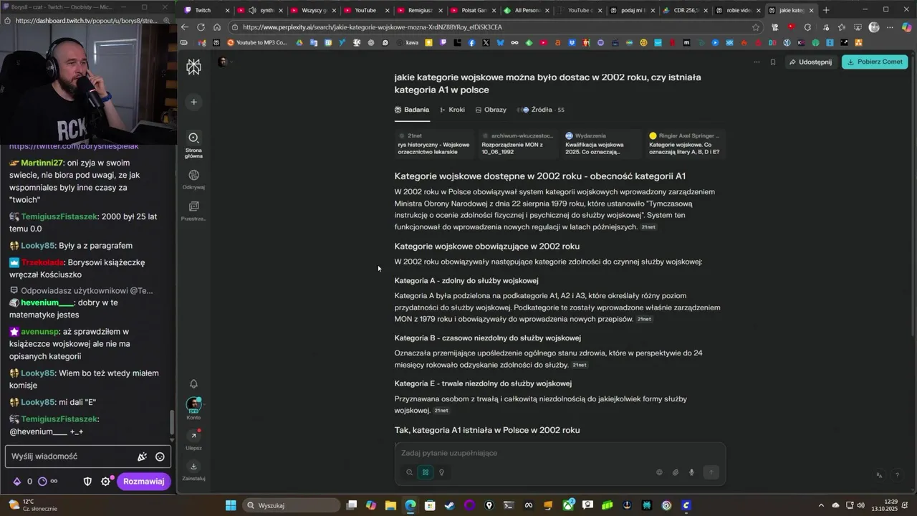This screenshot has width=917, height=516.
Task: Open Twitch chat settings gear
Action: 105,482
